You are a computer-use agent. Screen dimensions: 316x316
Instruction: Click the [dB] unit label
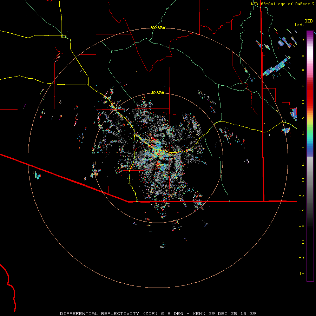300,24
